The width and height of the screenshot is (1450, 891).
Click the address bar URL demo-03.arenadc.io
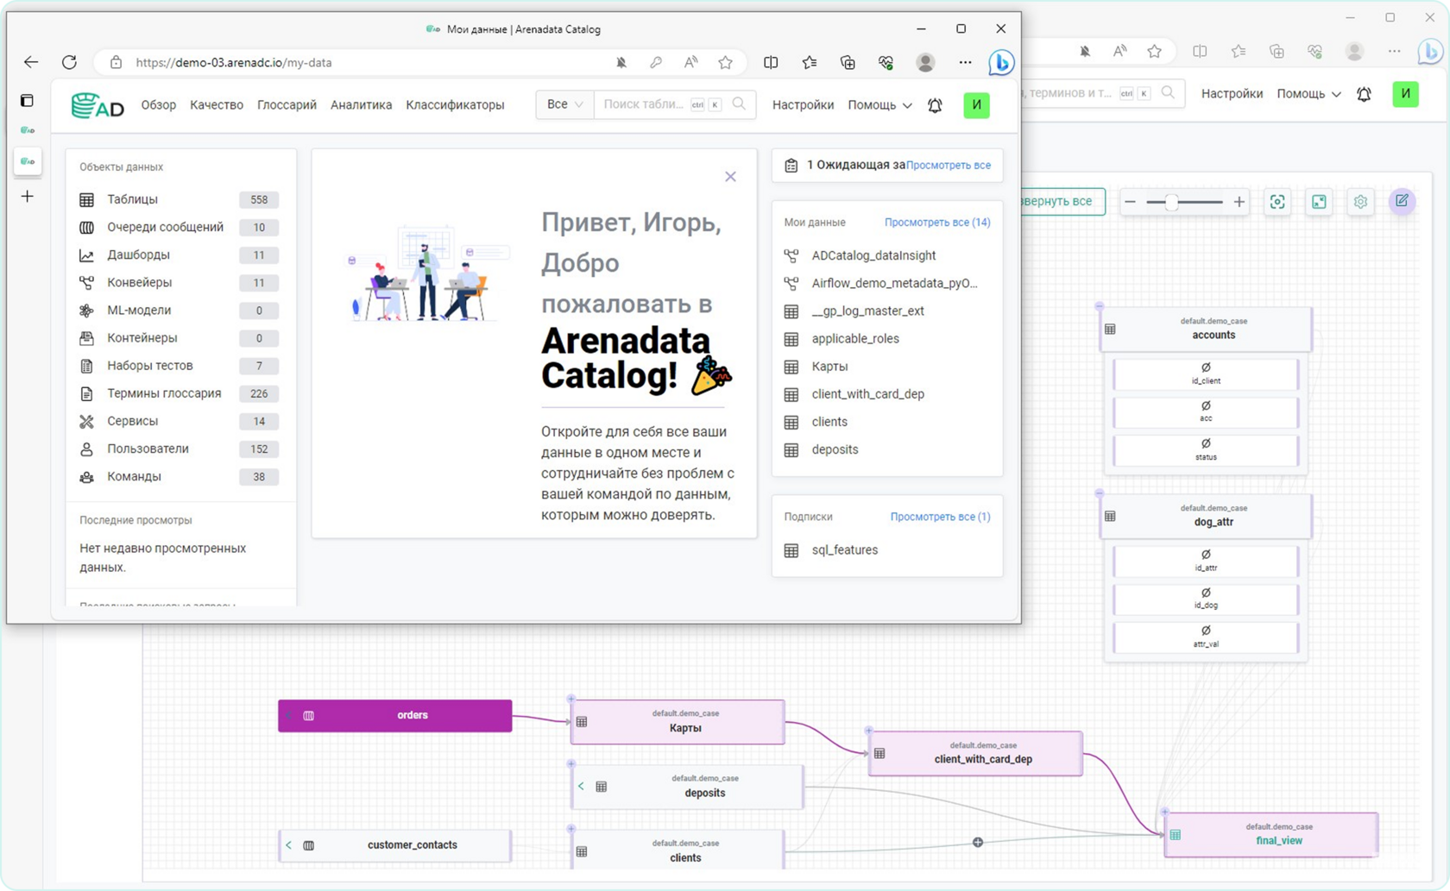(x=234, y=63)
